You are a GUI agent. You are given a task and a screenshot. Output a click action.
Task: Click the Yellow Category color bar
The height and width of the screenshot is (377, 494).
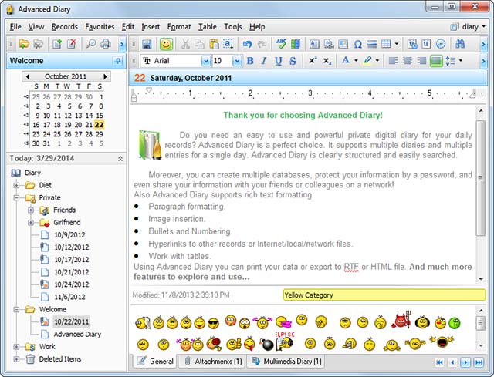pos(384,295)
